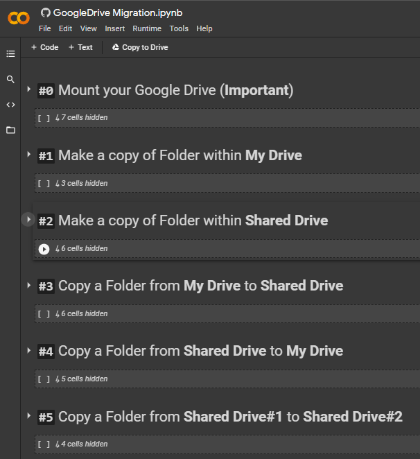The image size is (420, 459).
Task: Click run bracket under section #3 heading
Action: (x=44, y=314)
